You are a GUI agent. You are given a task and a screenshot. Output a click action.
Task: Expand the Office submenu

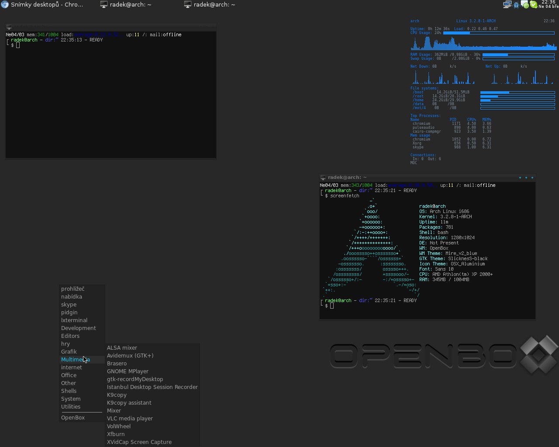pos(82,375)
